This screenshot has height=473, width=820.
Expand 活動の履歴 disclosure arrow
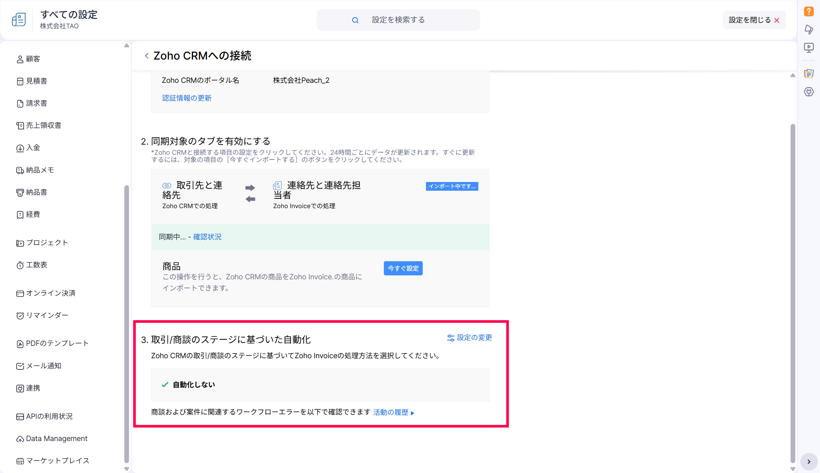coord(413,413)
